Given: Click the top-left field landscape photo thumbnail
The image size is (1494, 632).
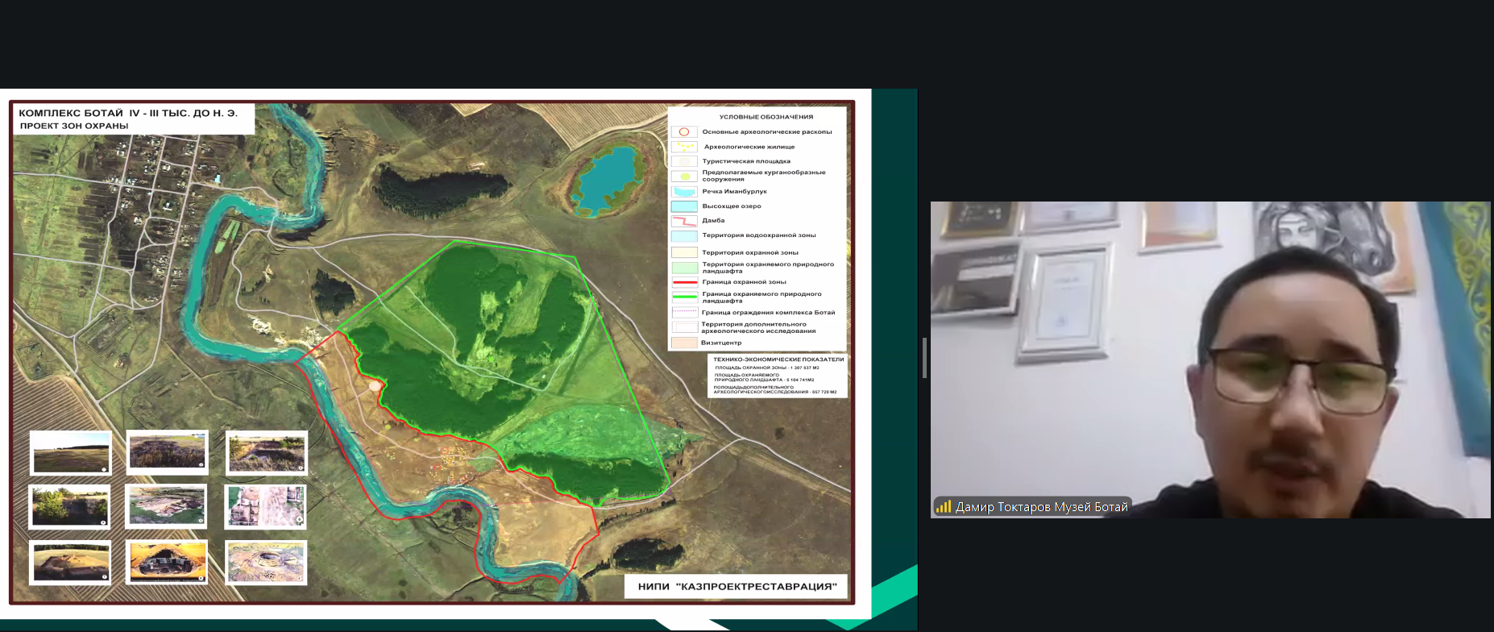Looking at the screenshot, I should coord(70,452).
